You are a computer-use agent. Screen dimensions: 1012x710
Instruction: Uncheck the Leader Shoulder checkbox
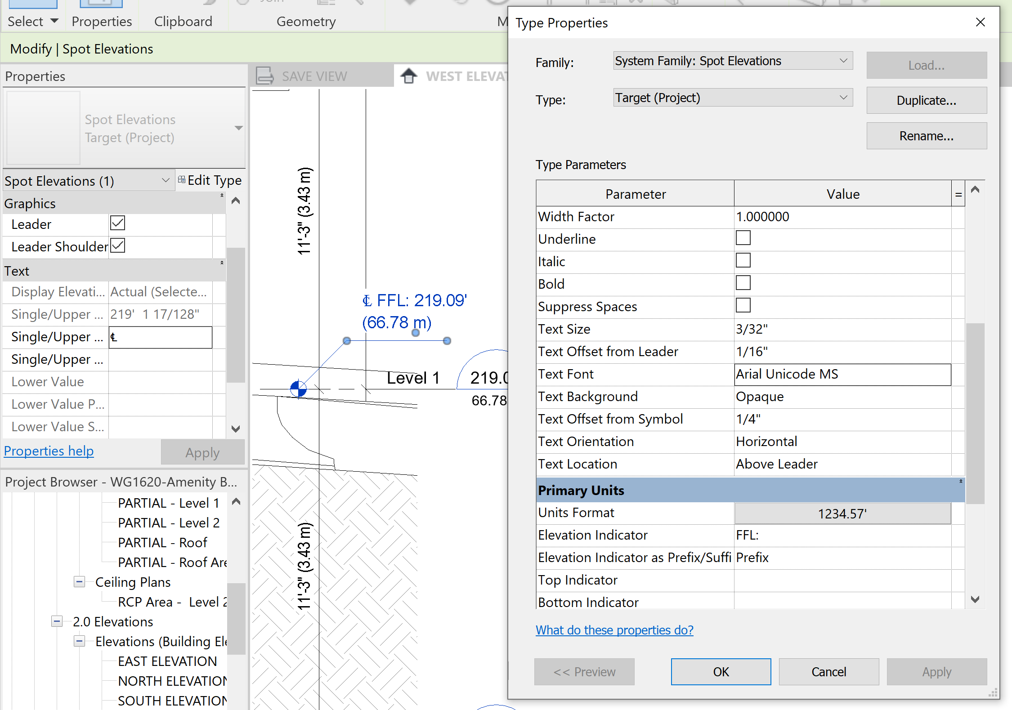[117, 246]
